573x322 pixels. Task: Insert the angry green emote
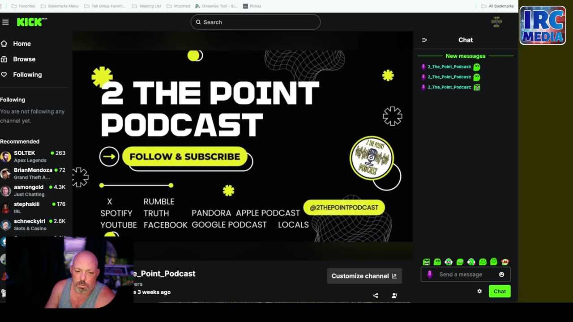(x=426, y=262)
